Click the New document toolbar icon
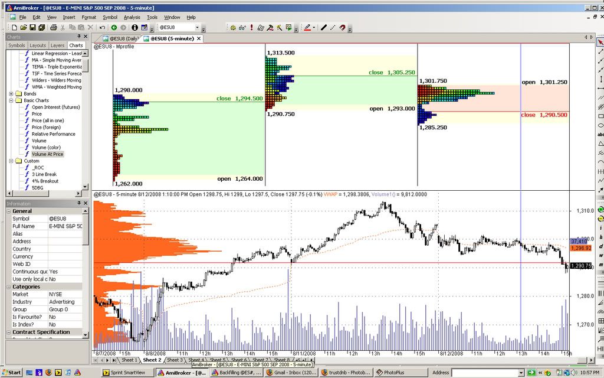 click(14, 27)
